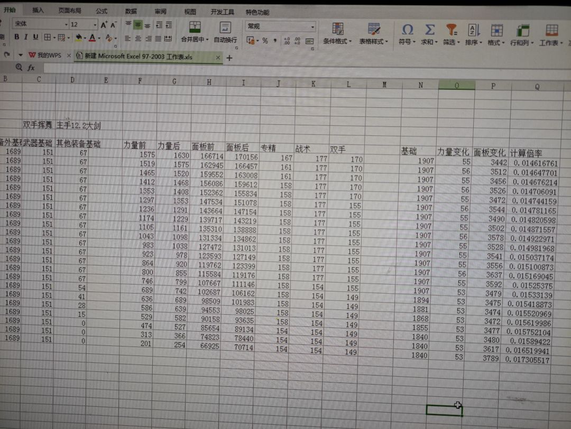Apply percent style
This screenshot has height=429, width=571.
point(265,40)
